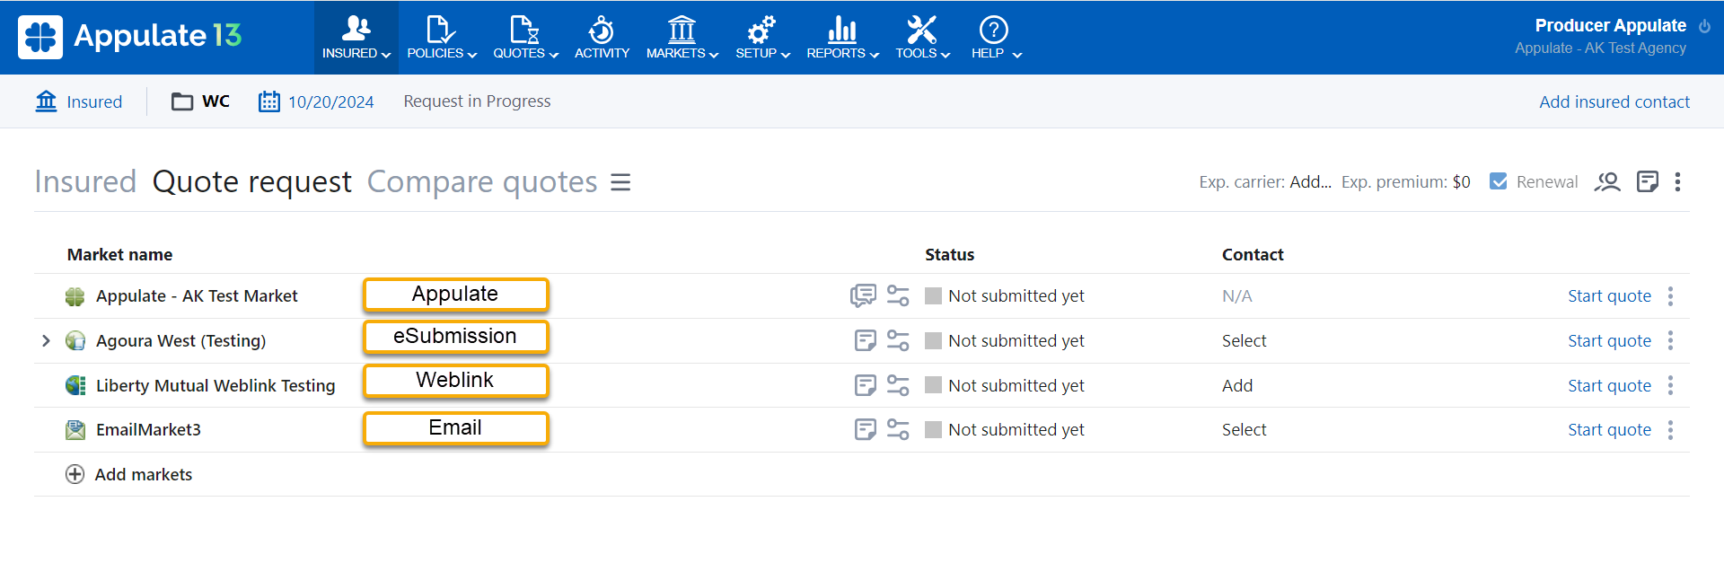This screenshot has width=1724, height=563.
Task: Click Add insured contact link
Action: click(1614, 101)
